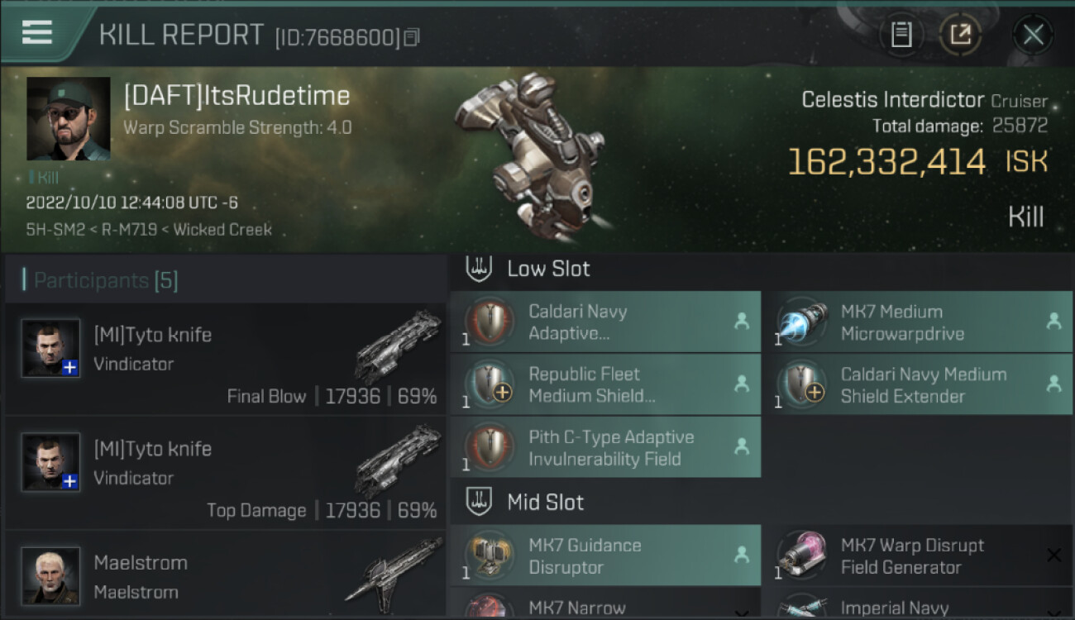Click the Caldari Navy Adaptive module row
Viewport: 1075px width, 620px height.
coord(605,322)
